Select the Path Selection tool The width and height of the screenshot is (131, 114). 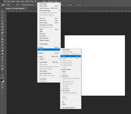point(2,63)
